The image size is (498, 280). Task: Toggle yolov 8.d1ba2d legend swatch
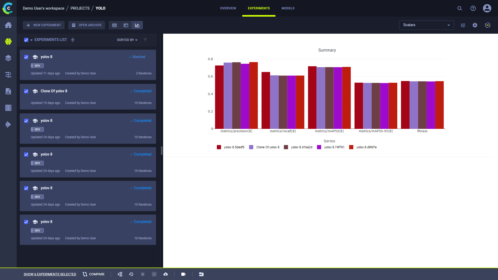click(286, 147)
